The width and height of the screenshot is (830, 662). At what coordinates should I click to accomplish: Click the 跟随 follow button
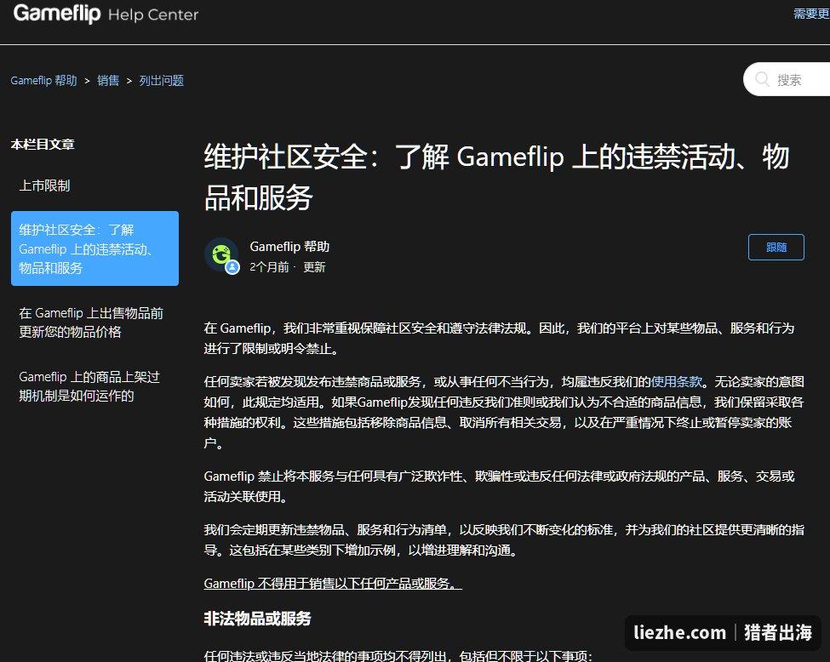tap(776, 247)
